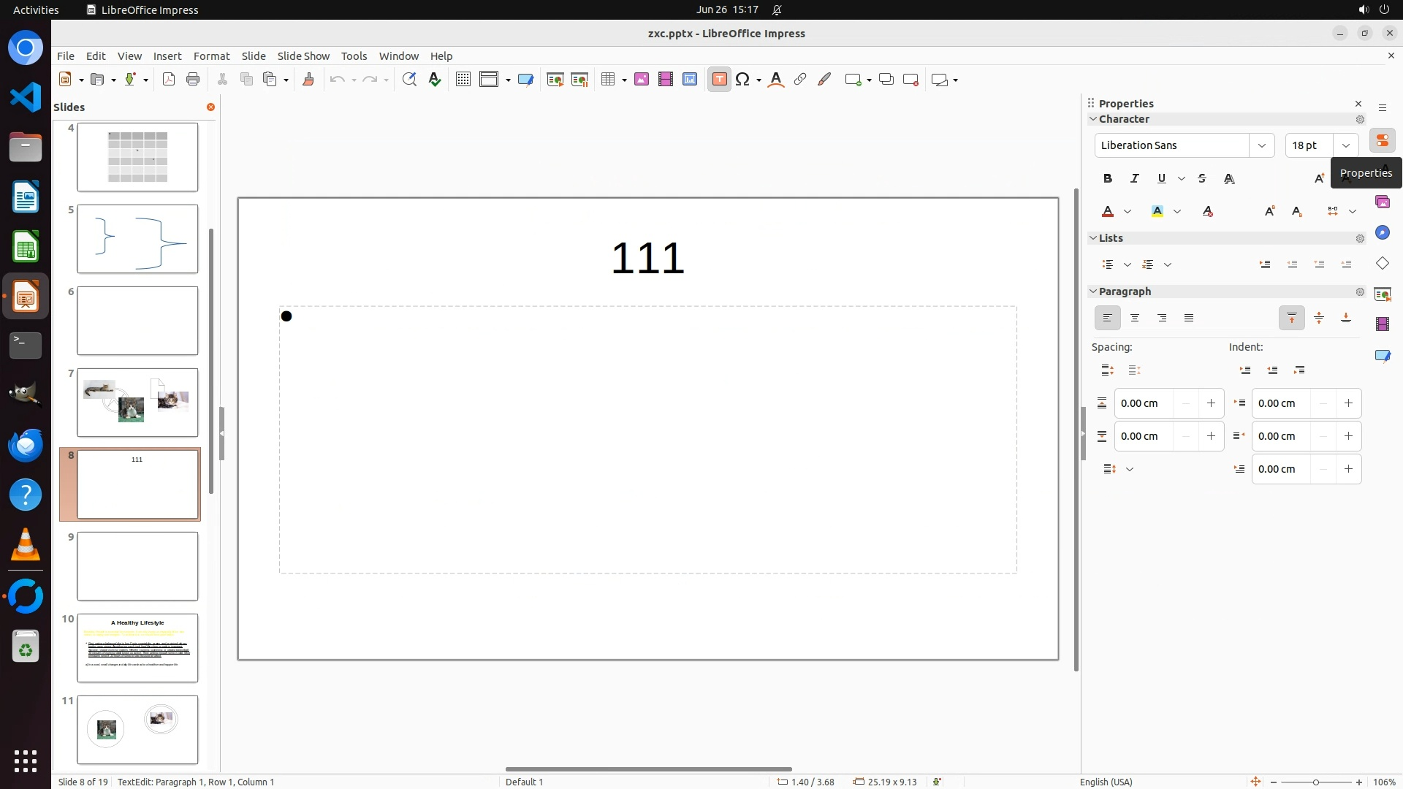Image resolution: width=1403 pixels, height=789 pixels.
Task: Open the Format menu
Action: point(211,56)
